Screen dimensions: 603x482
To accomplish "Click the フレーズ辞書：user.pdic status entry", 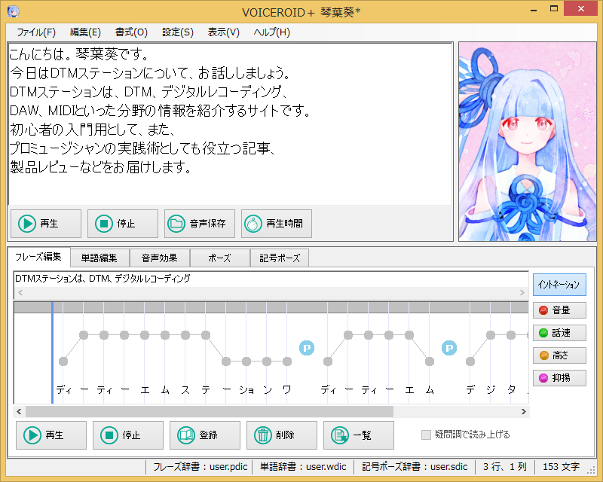I will pos(200,467).
